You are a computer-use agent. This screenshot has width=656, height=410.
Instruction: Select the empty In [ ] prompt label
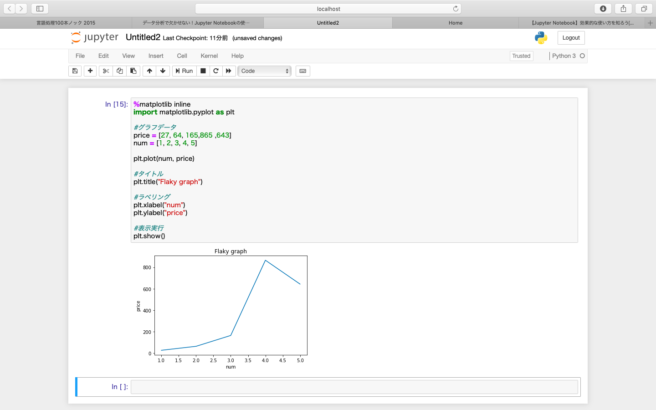click(120, 387)
